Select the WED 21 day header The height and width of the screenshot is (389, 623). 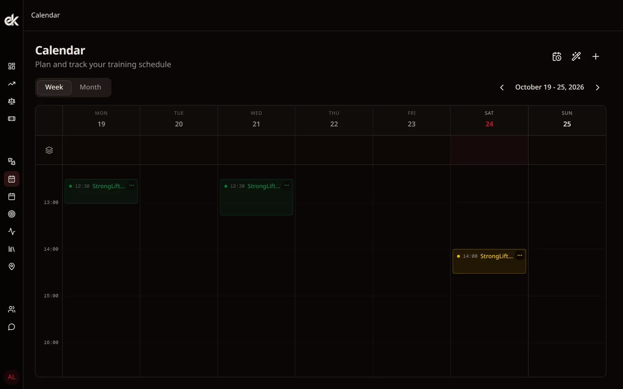(x=256, y=120)
